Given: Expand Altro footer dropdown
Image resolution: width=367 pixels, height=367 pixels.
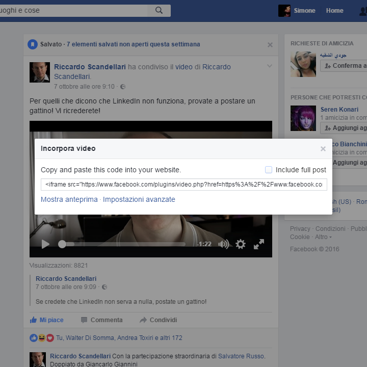Looking at the screenshot, I should 323,237.
